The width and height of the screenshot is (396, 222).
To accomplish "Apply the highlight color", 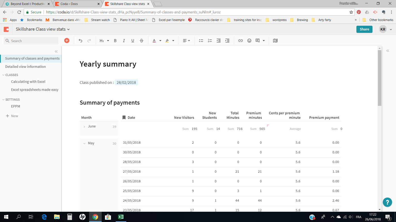I will click(x=167, y=41).
